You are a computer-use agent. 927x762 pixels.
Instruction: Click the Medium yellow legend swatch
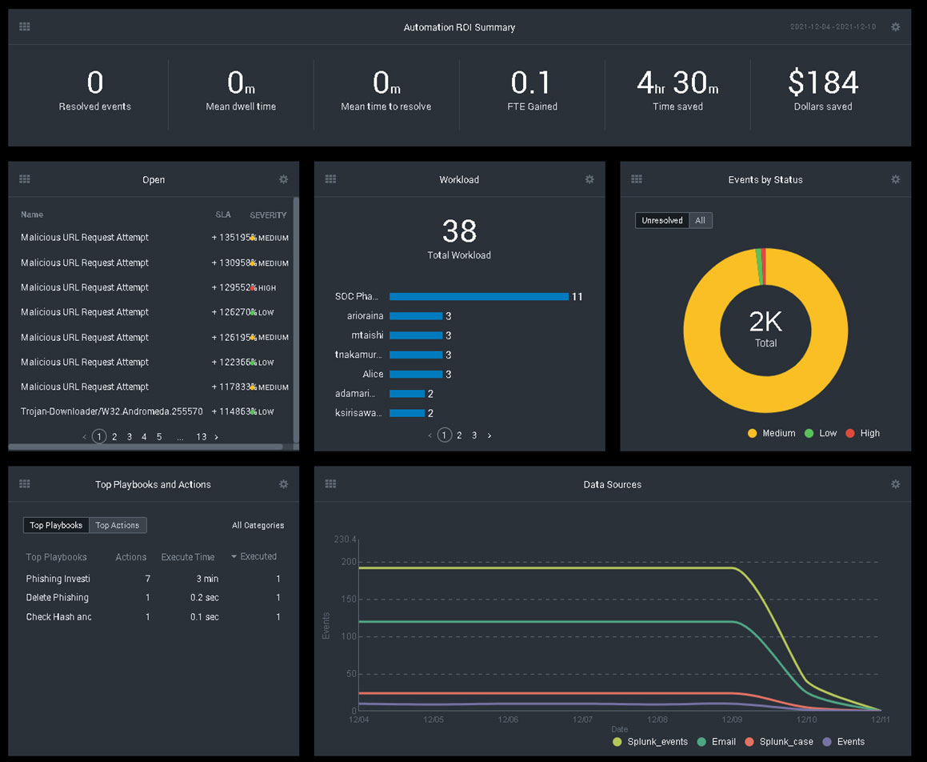pyautogui.click(x=752, y=433)
